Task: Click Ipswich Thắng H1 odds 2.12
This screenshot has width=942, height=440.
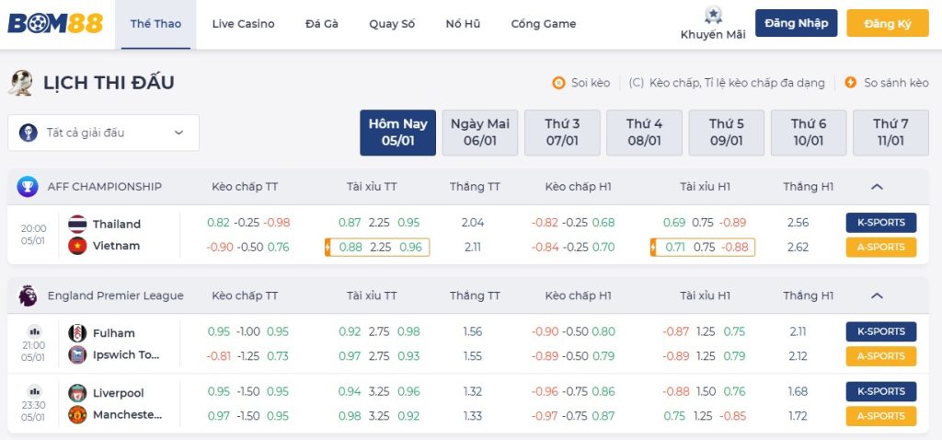Action: [x=798, y=356]
